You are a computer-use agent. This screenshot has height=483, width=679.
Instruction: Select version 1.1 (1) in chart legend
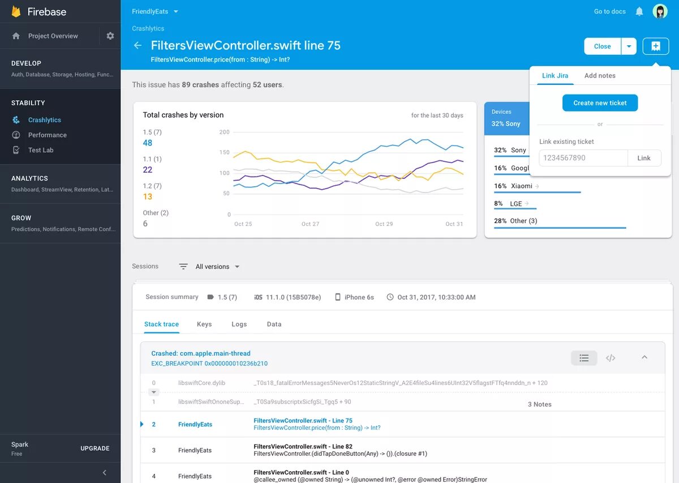coord(152,165)
